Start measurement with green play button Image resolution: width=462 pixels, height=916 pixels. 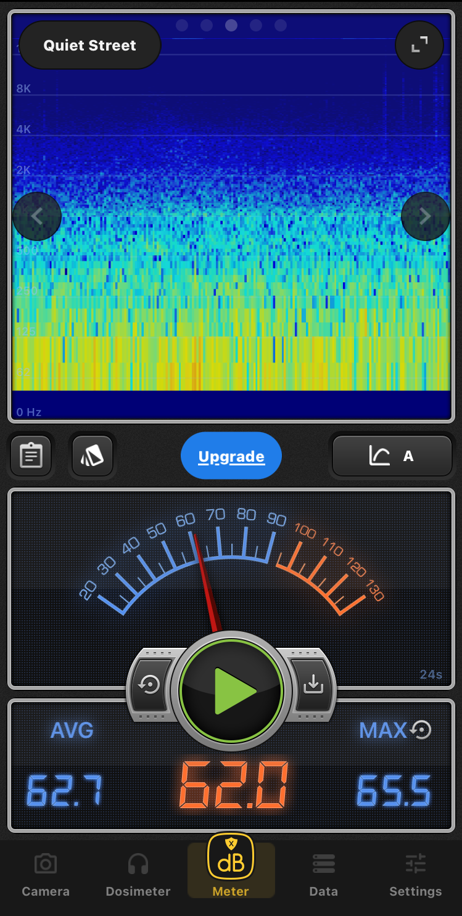pos(231,690)
